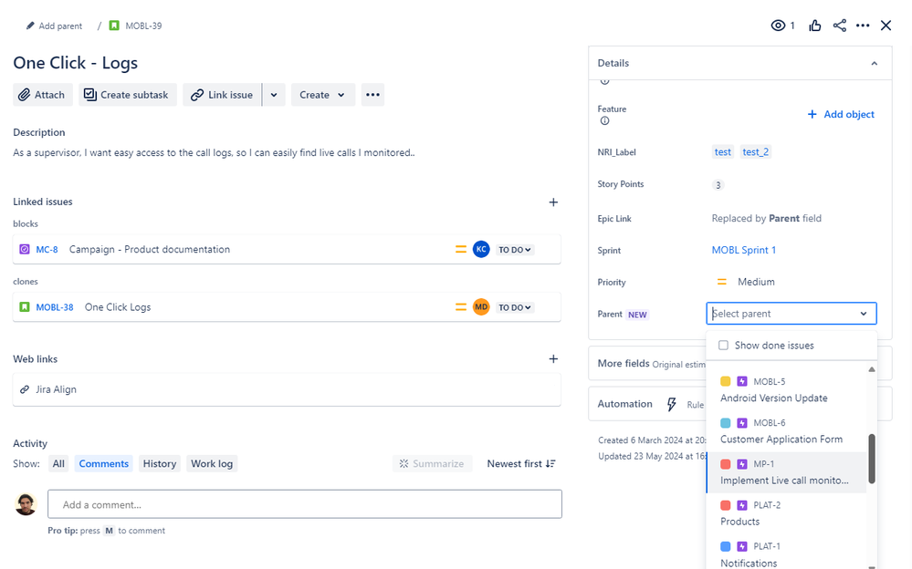Open the Jira Align web link

pos(56,389)
